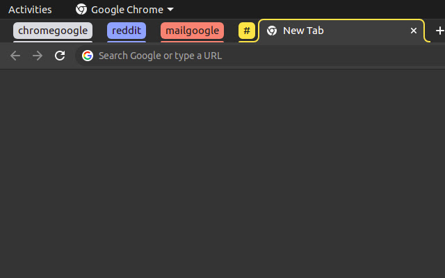Open the Google Chrome app menu label
Image resolution: width=445 pixels, height=278 pixels.
click(x=127, y=10)
